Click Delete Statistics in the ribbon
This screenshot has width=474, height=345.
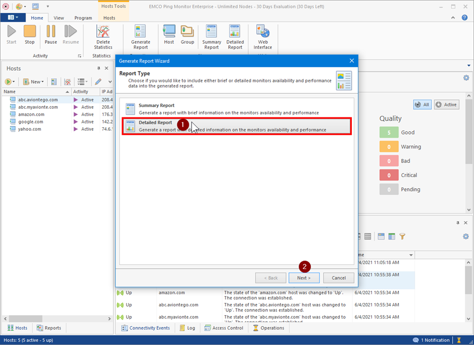(103, 37)
